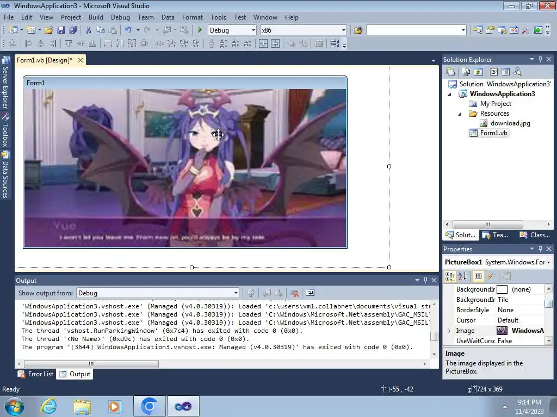Viewport: 557px width, 417px height.
Task: Open the x86 platform dropdown
Action: pos(344,30)
